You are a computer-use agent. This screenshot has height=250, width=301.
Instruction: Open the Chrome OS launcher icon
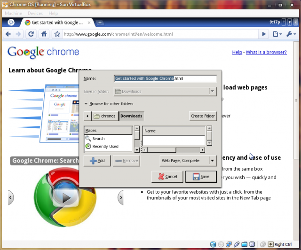coord(11,23)
